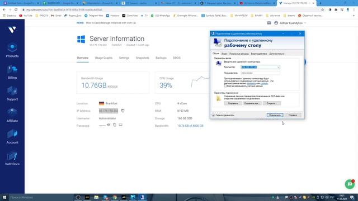The image size is (358, 201).
Task: Open 'Дополнительно' tab in RDP dialog
Action: (x=277, y=54)
